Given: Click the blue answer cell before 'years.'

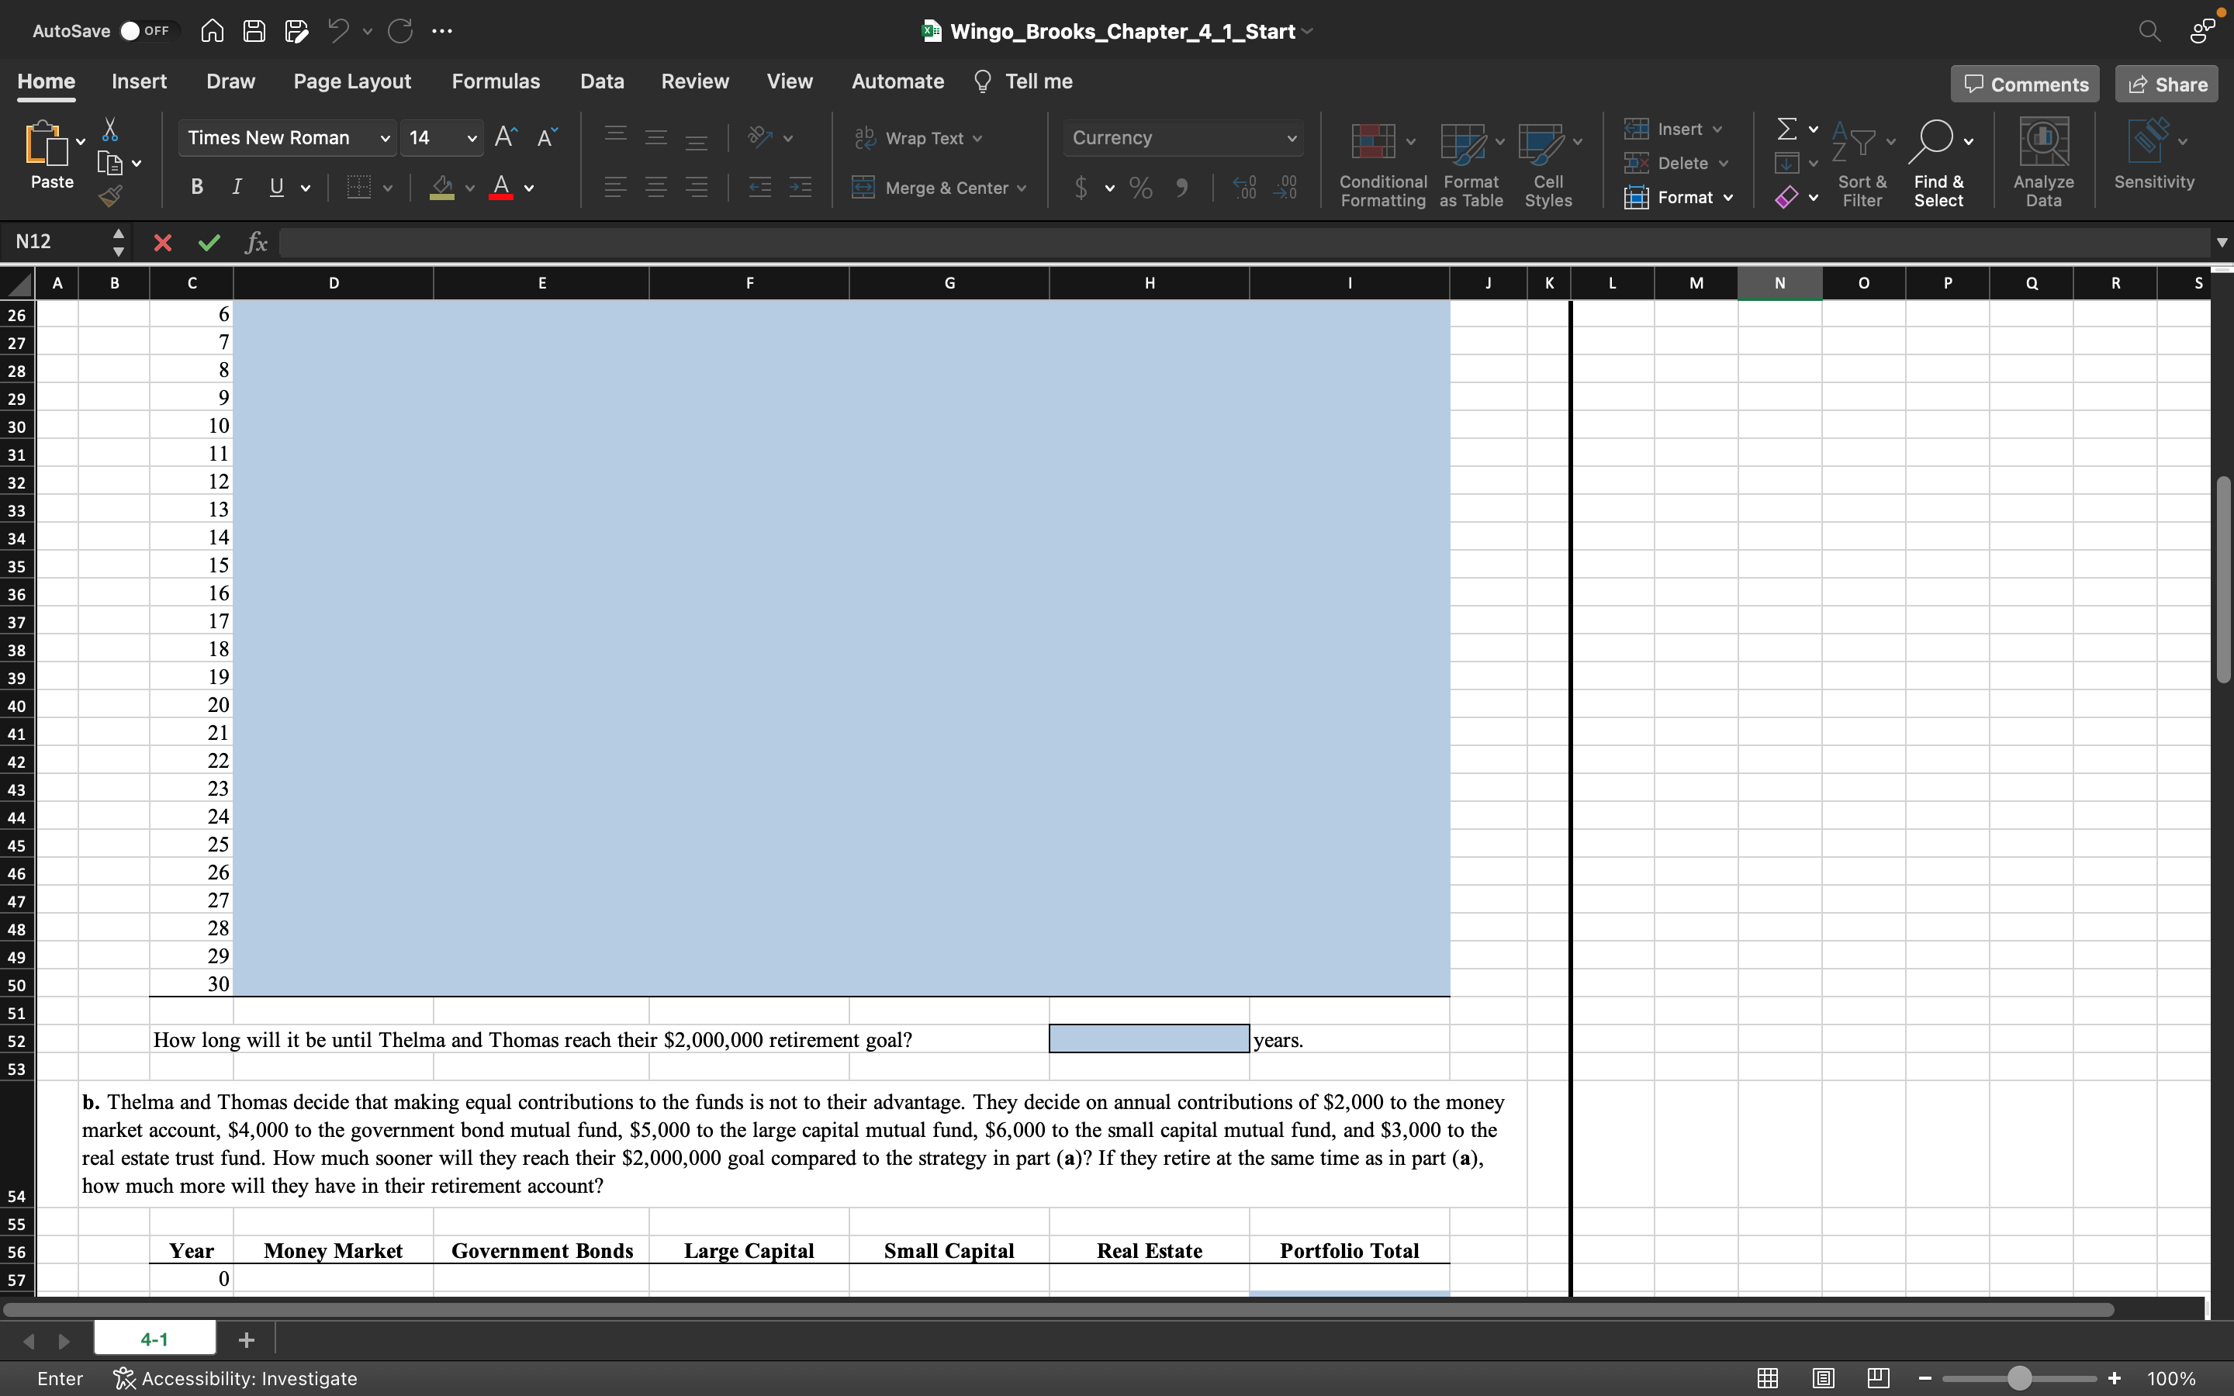Looking at the screenshot, I should (x=1148, y=1038).
